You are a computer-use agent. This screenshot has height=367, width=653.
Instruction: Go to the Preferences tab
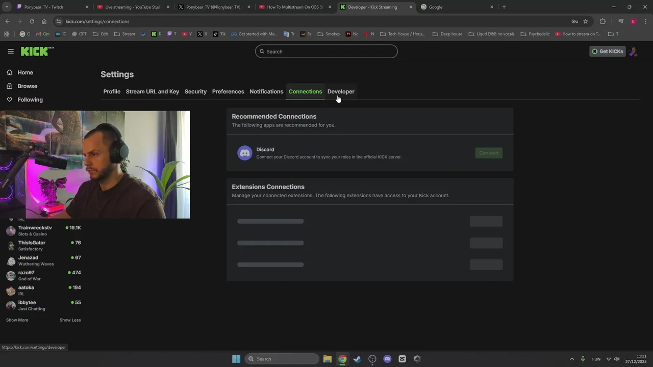coord(228,92)
